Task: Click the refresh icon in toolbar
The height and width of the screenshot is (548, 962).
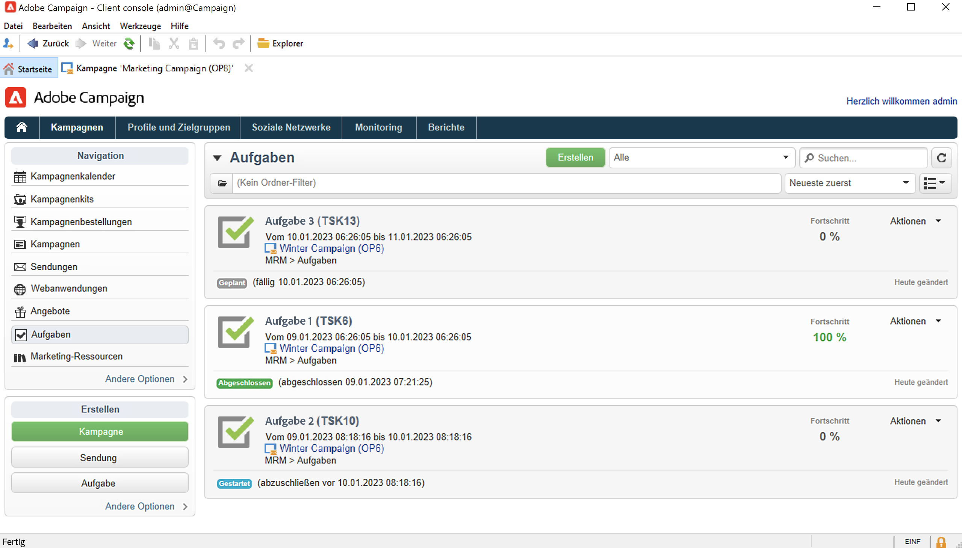Action: point(129,44)
